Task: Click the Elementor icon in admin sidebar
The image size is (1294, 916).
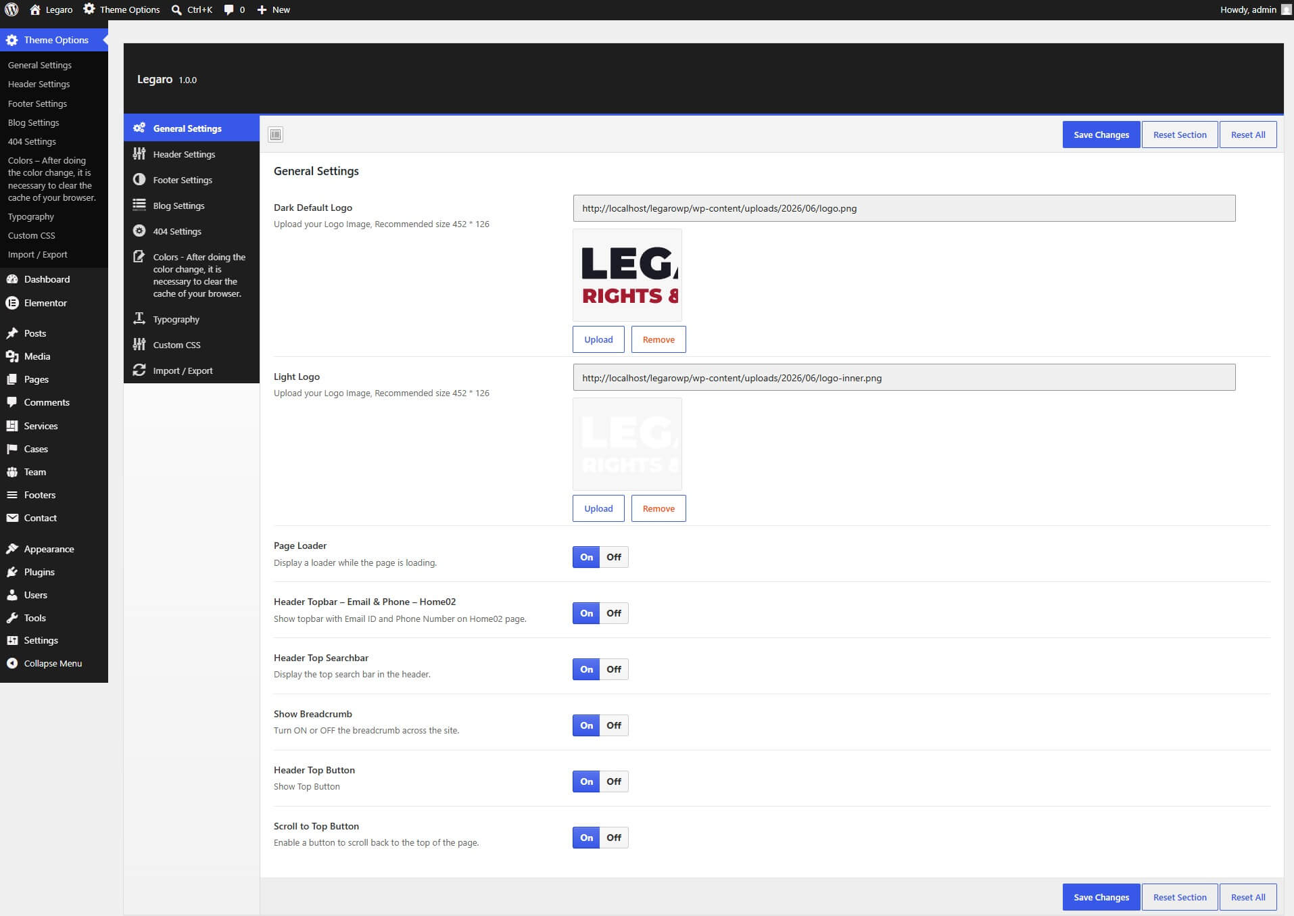Action: (x=12, y=303)
